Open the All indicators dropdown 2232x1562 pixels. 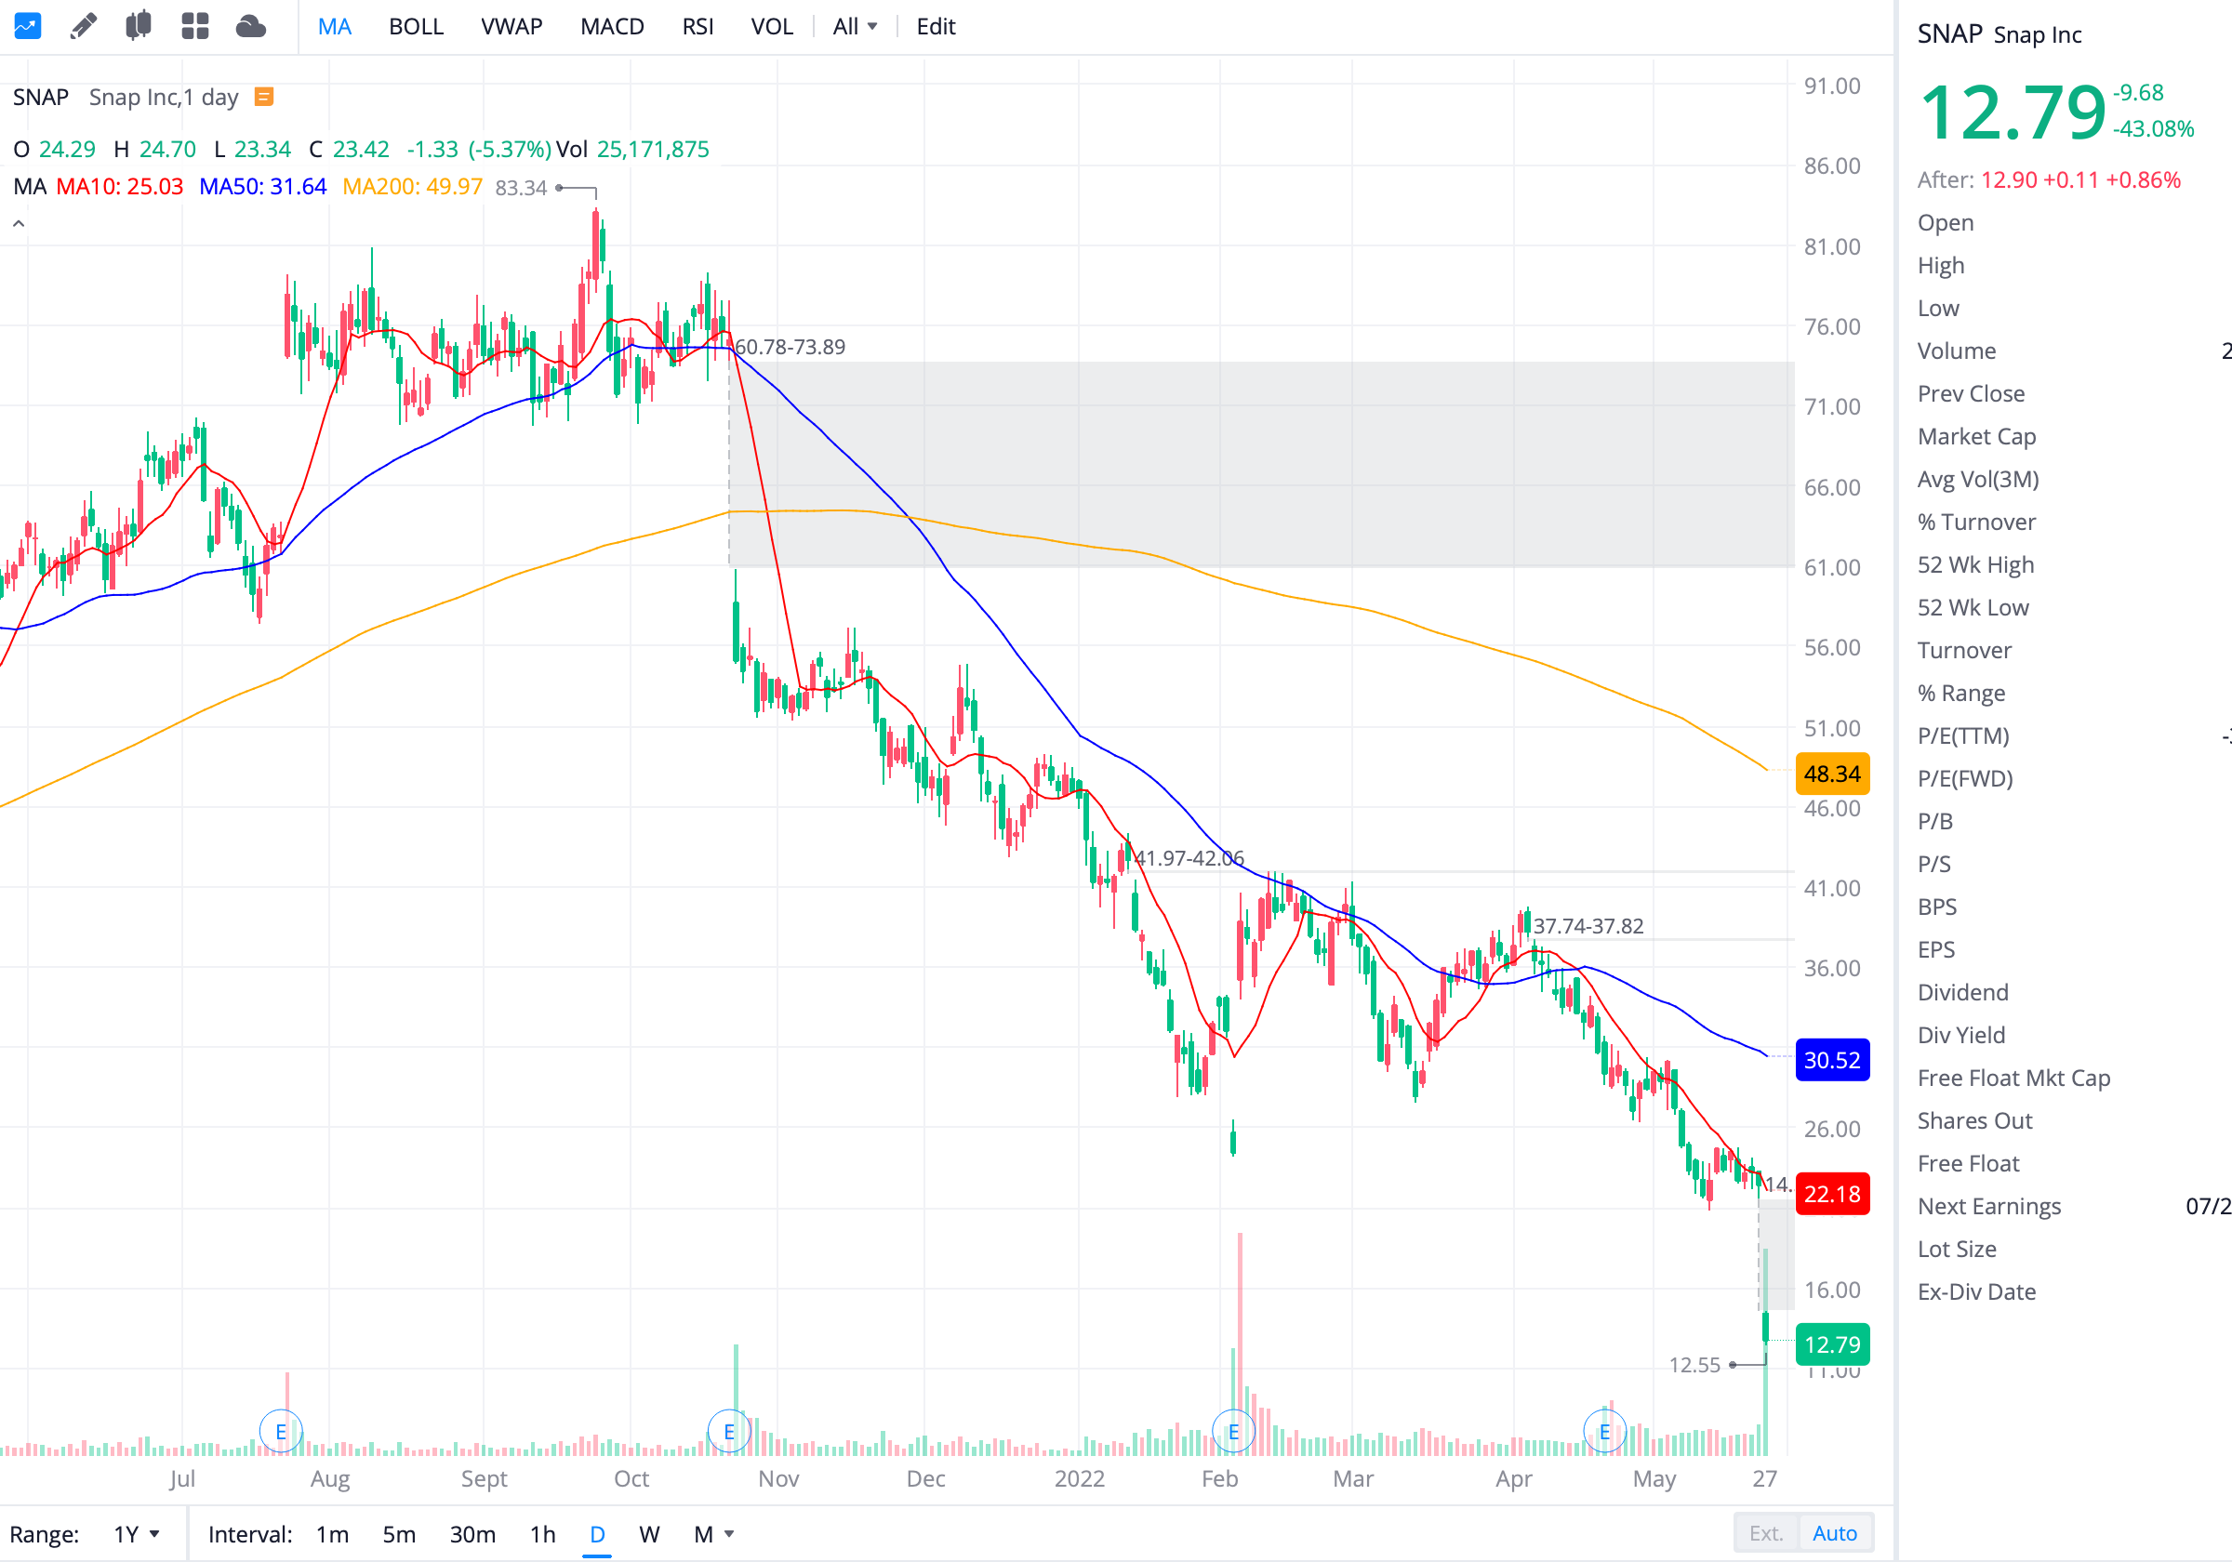pyautogui.click(x=854, y=26)
